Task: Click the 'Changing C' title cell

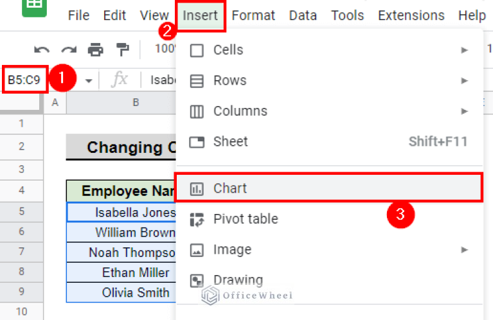Action: click(x=121, y=147)
